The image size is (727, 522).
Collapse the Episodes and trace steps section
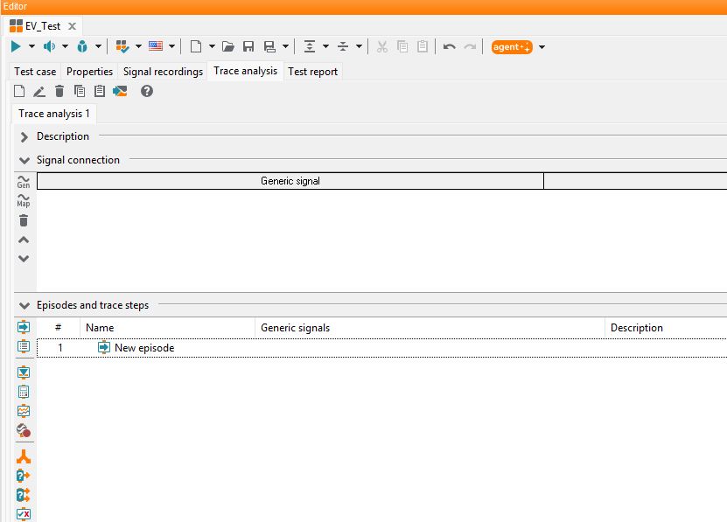24,305
